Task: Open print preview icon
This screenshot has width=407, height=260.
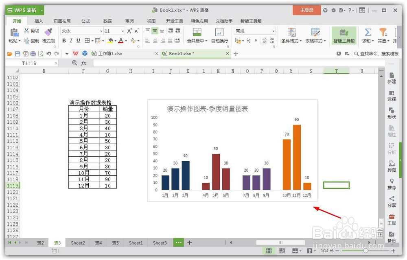Action: [x=41, y=54]
